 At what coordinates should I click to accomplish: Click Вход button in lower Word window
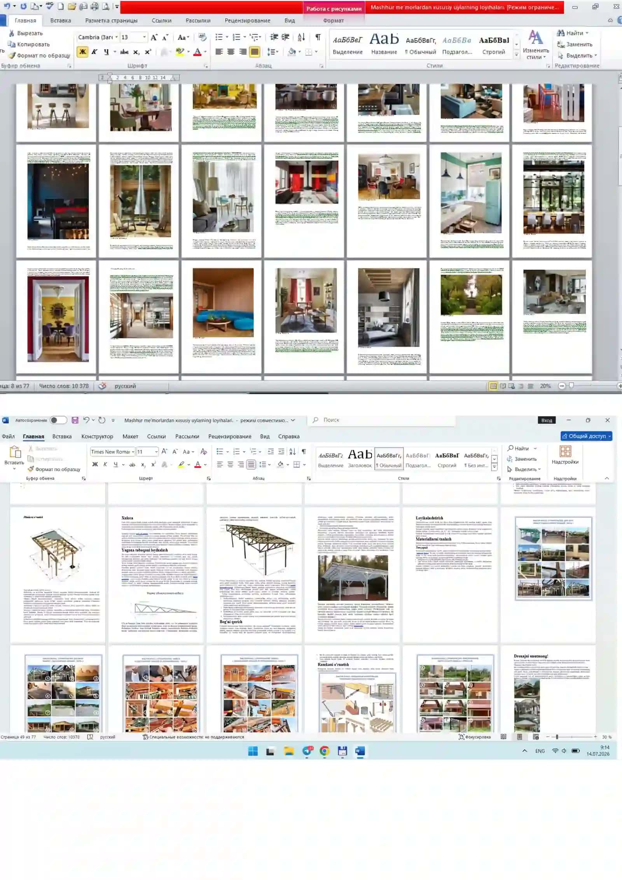547,420
